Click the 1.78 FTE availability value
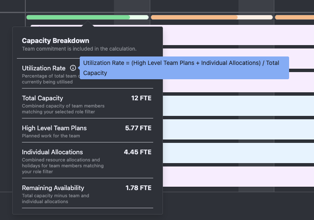314x220 pixels. (138, 188)
